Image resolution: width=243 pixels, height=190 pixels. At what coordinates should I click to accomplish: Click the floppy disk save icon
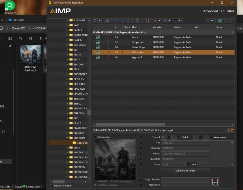click(215, 182)
